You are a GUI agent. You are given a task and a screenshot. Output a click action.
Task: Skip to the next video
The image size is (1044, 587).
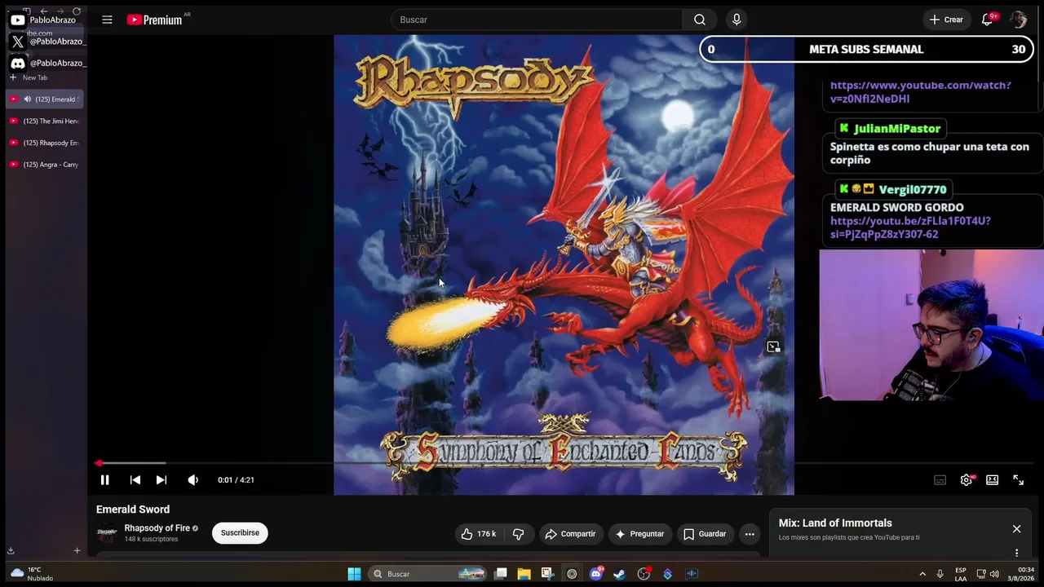coord(161,480)
